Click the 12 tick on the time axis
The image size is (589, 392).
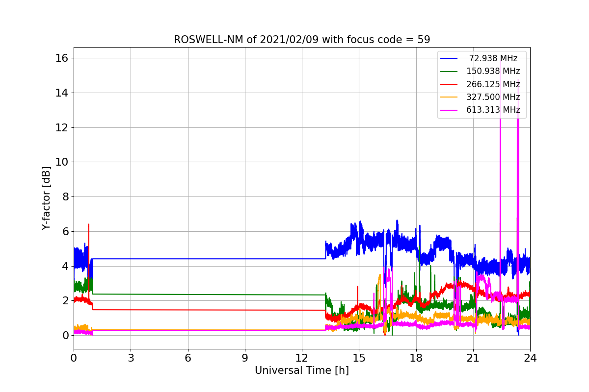click(x=302, y=358)
